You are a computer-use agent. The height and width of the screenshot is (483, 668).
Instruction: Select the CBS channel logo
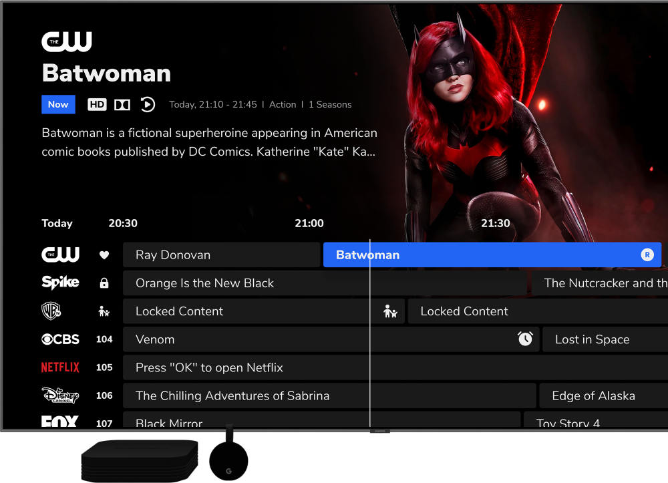(60, 339)
